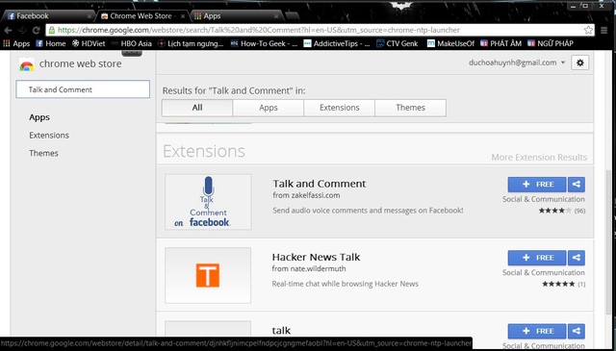Image resolution: width=616 pixels, height=351 pixels.
Task: Open the Apps bookmark shortcut
Action: [x=16, y=43]
